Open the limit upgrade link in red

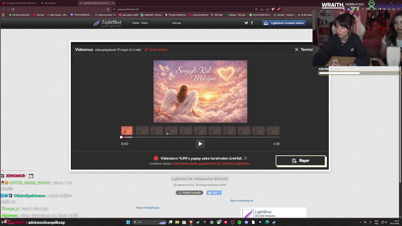(211, 164)
